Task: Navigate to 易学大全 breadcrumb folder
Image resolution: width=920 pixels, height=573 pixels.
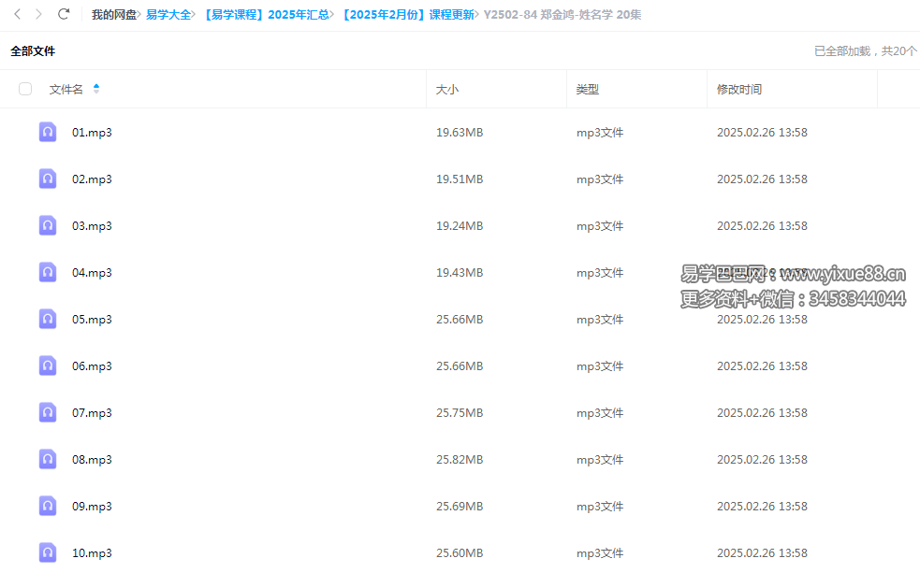Action: (x=168, y=15)
